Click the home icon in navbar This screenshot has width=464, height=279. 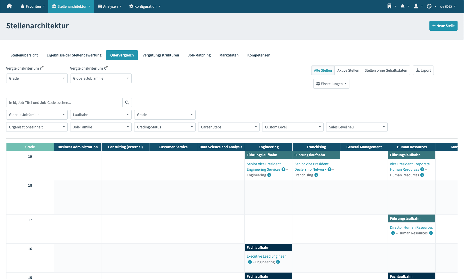click(x=9, y=6)
